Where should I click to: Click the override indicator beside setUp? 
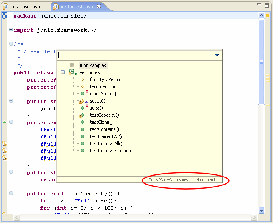pos(5,122)
